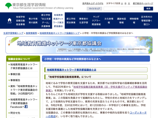Open 区市町村の管轄部署 menu item

coord(147,21)
